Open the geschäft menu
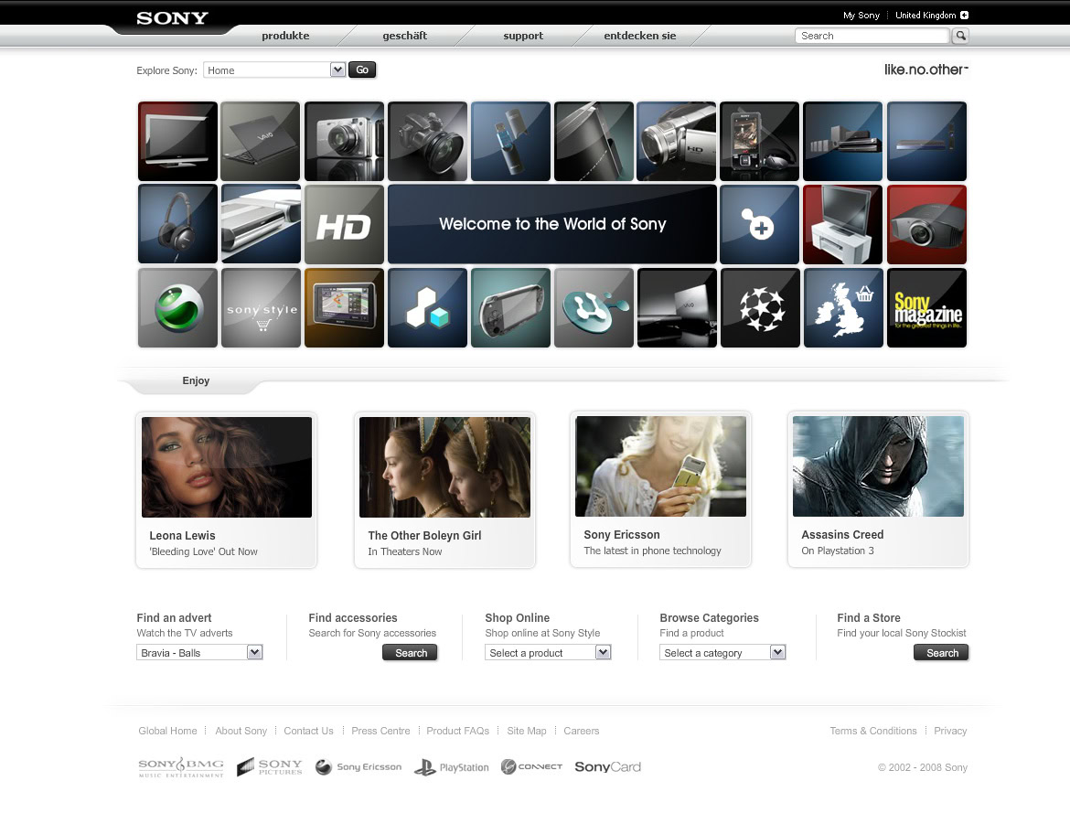This screenshot has width=1070, height=813. (x=404, y=36)
